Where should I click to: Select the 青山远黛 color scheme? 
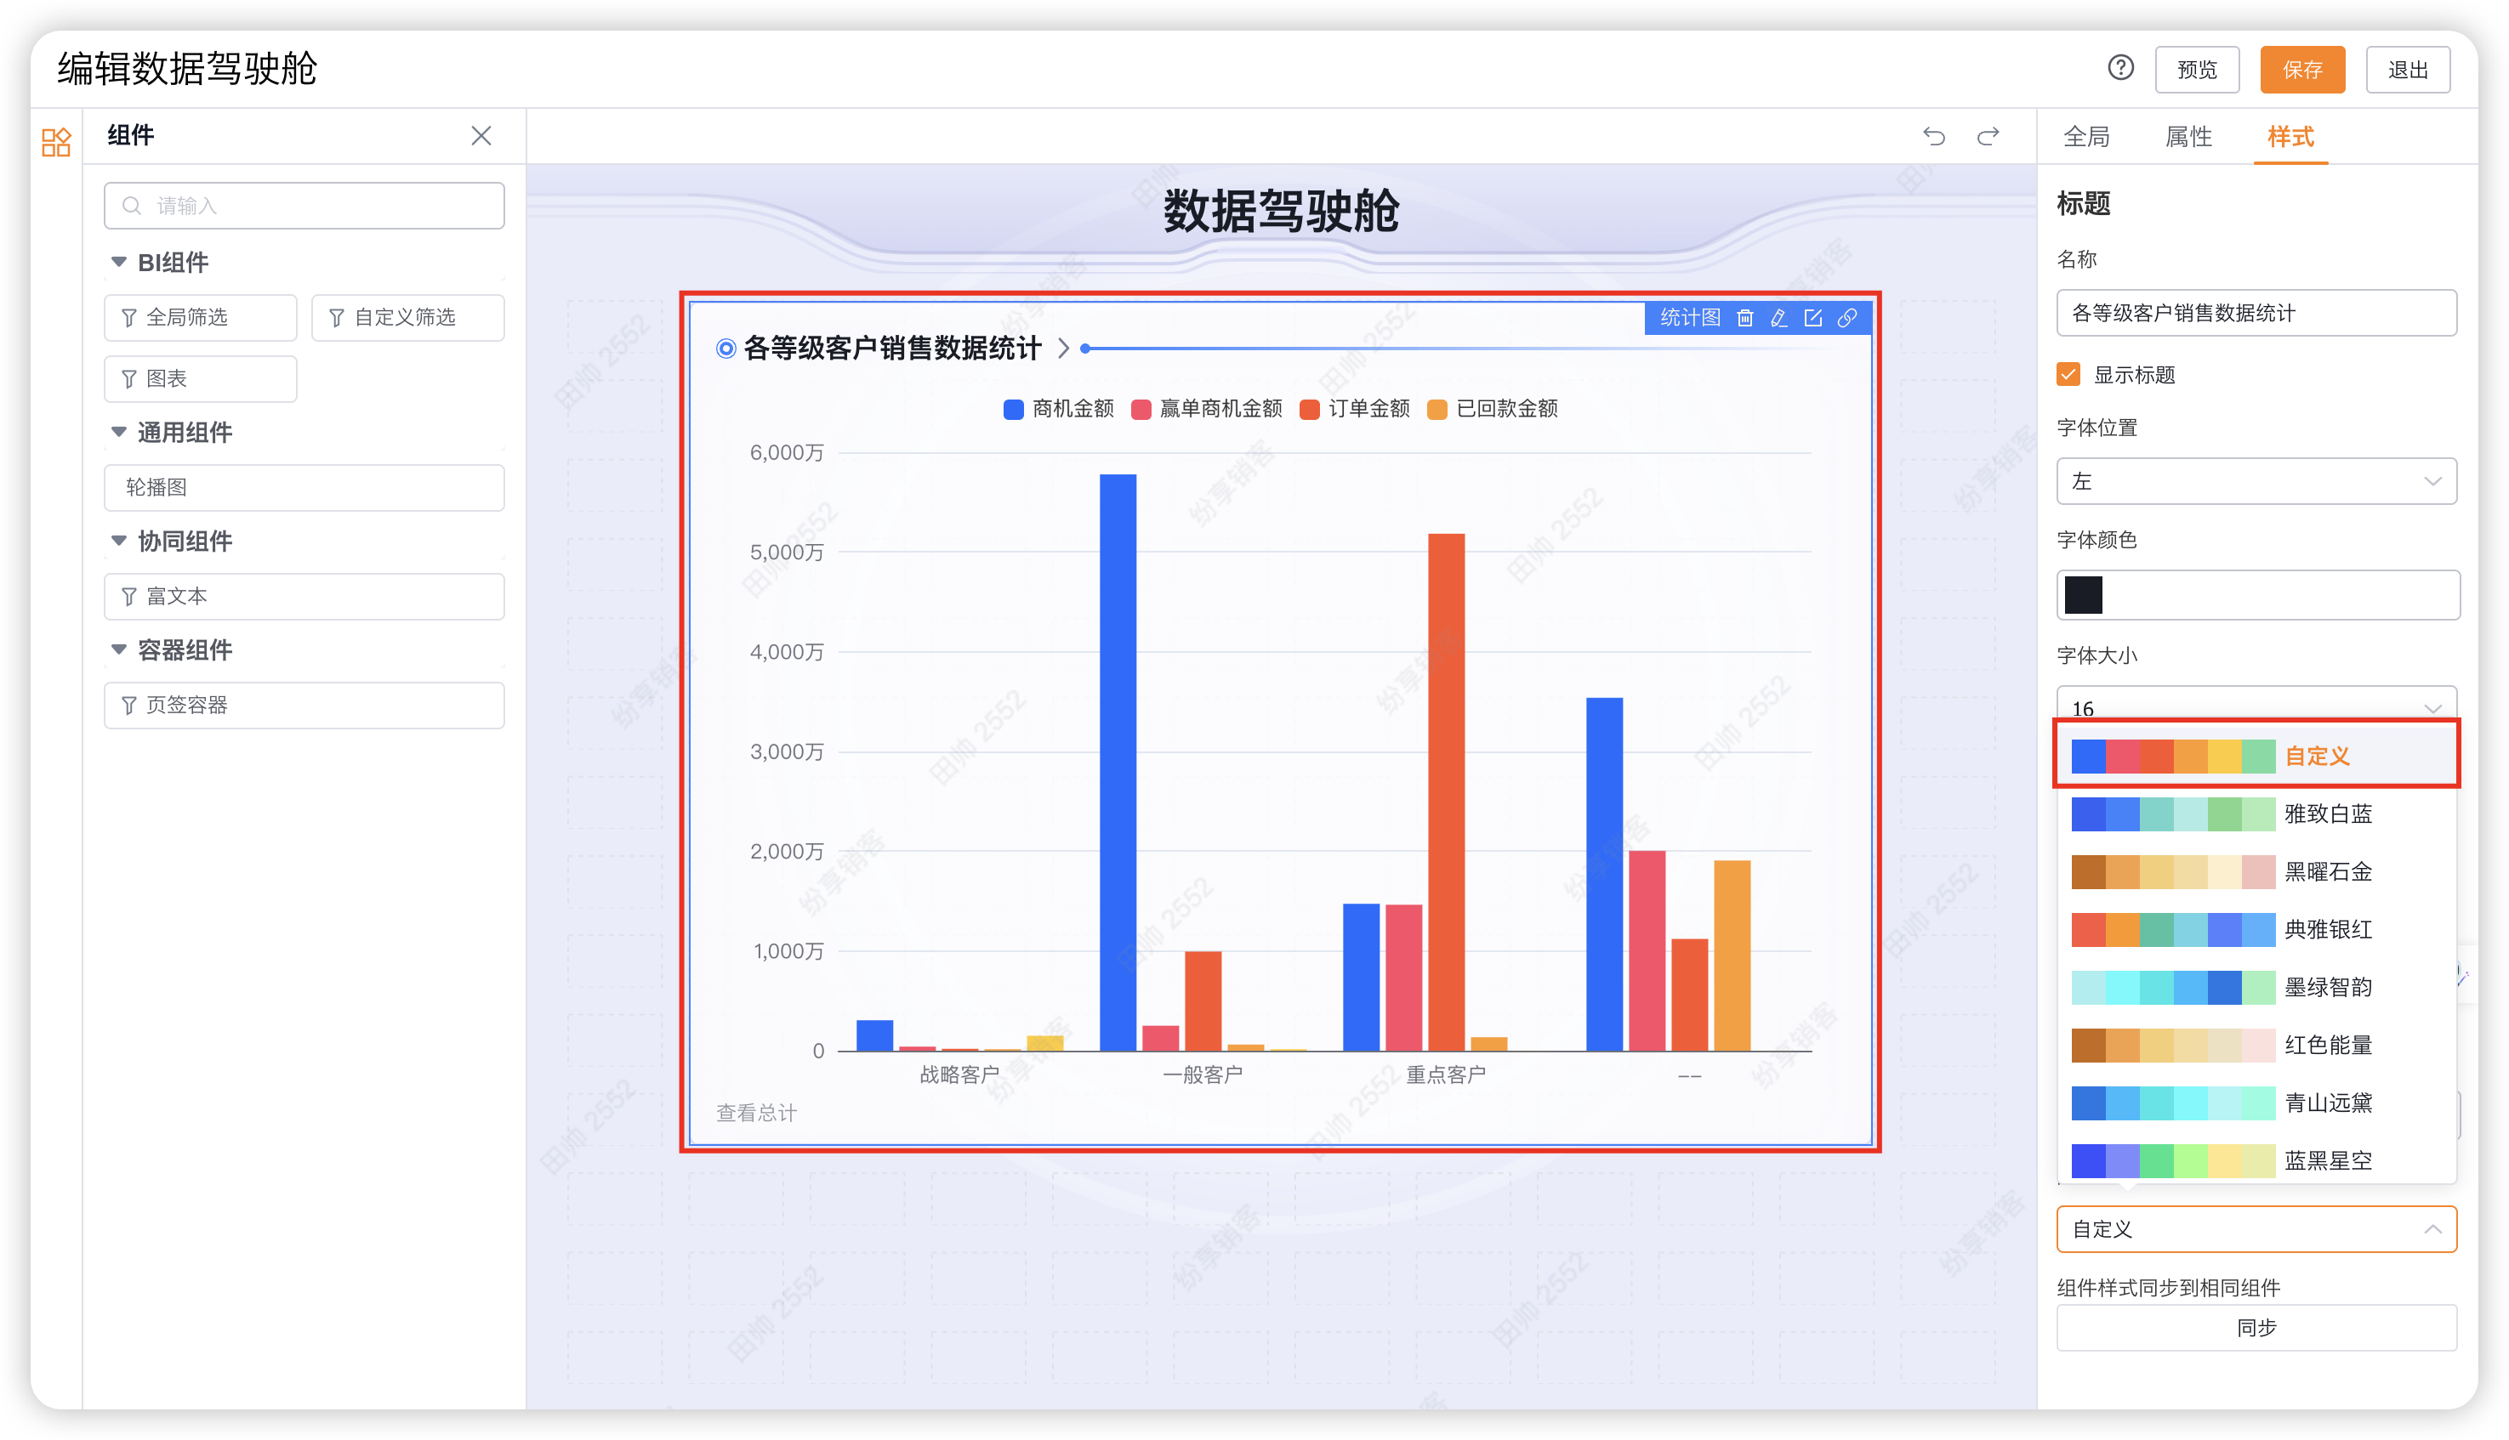point(2256,1103)
